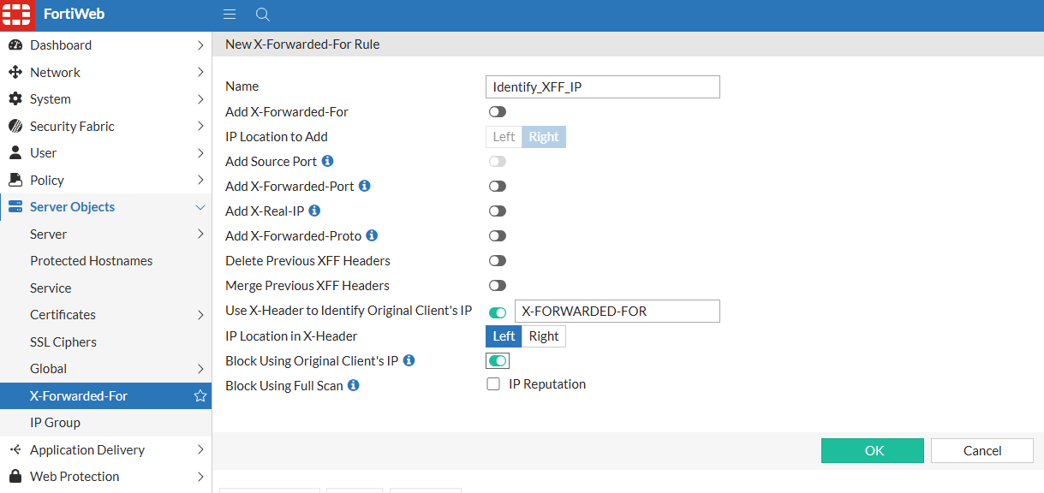The height and width of the screenshot is (493, 1044).
Task: Click the Cancel button
Action: [x=982, y=450]
